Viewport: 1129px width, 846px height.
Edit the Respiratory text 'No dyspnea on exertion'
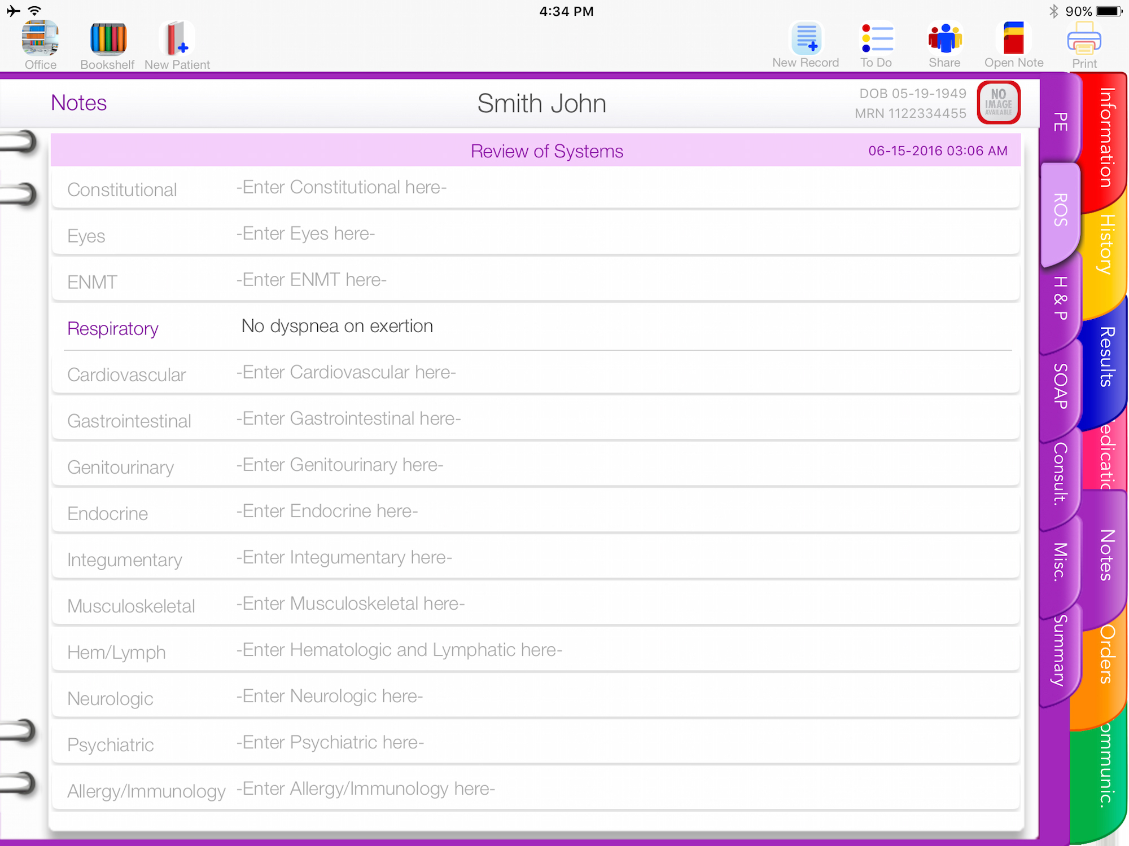coord(337,326)
